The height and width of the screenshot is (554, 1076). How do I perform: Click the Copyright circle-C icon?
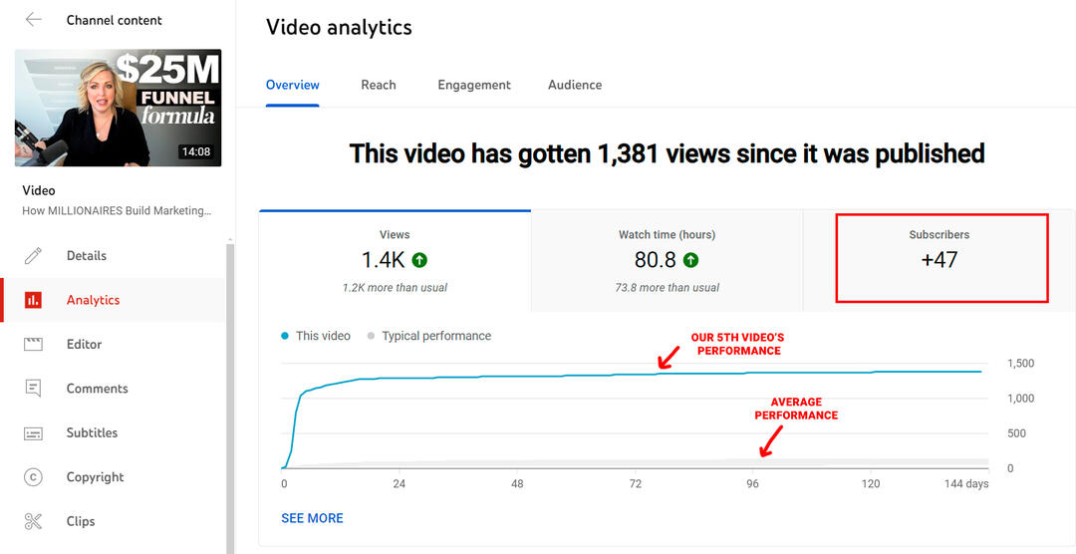point(34,477)
